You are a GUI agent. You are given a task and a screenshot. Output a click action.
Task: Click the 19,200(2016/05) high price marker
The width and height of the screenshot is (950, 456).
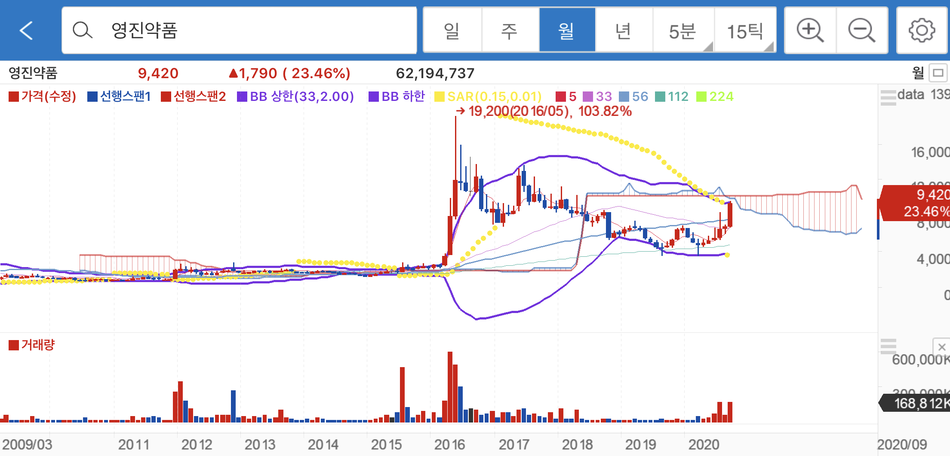[544, 111]
